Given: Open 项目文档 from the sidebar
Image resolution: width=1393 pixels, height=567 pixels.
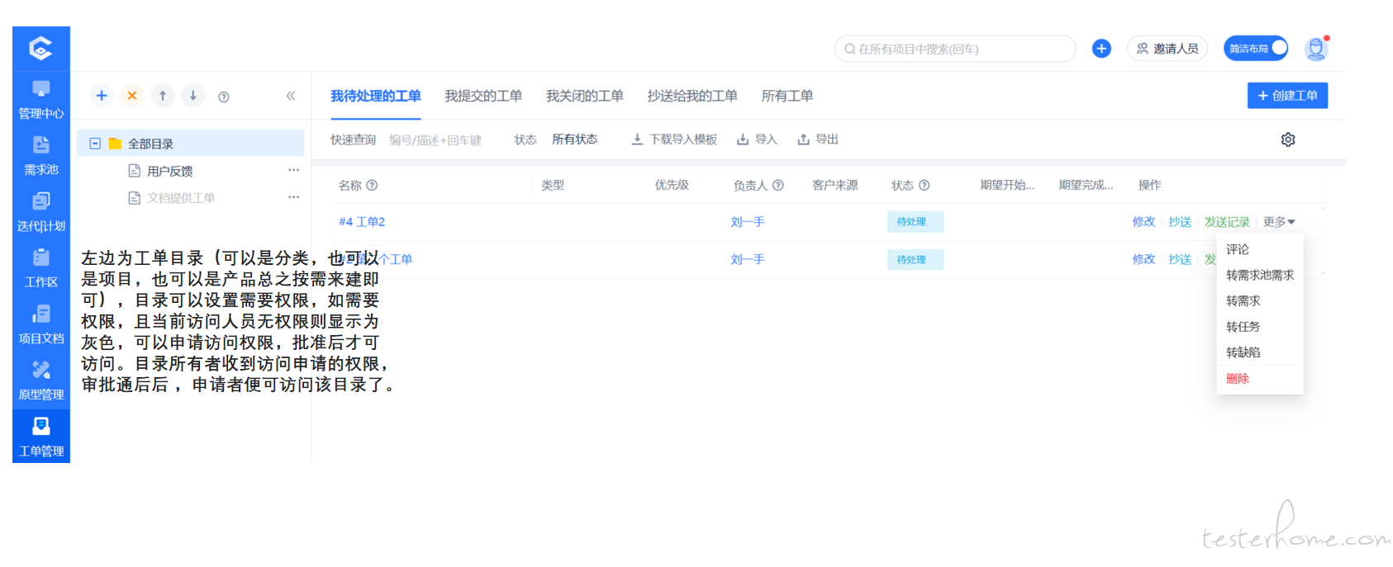Looking at the screenshot, I should 40,324.
